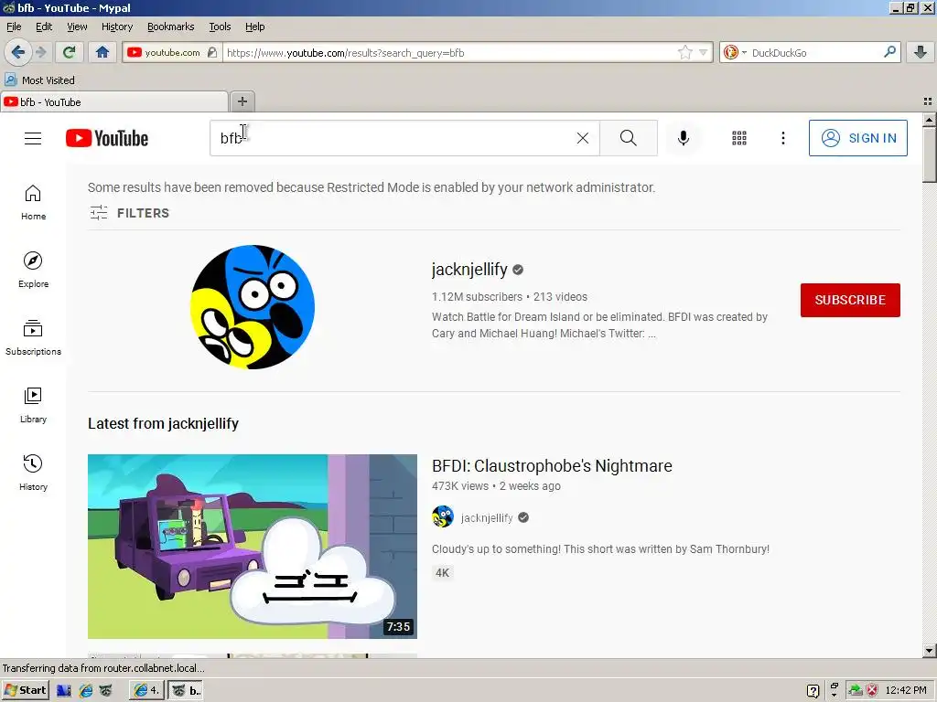Open the Edit menu

(x=44, y=27)
